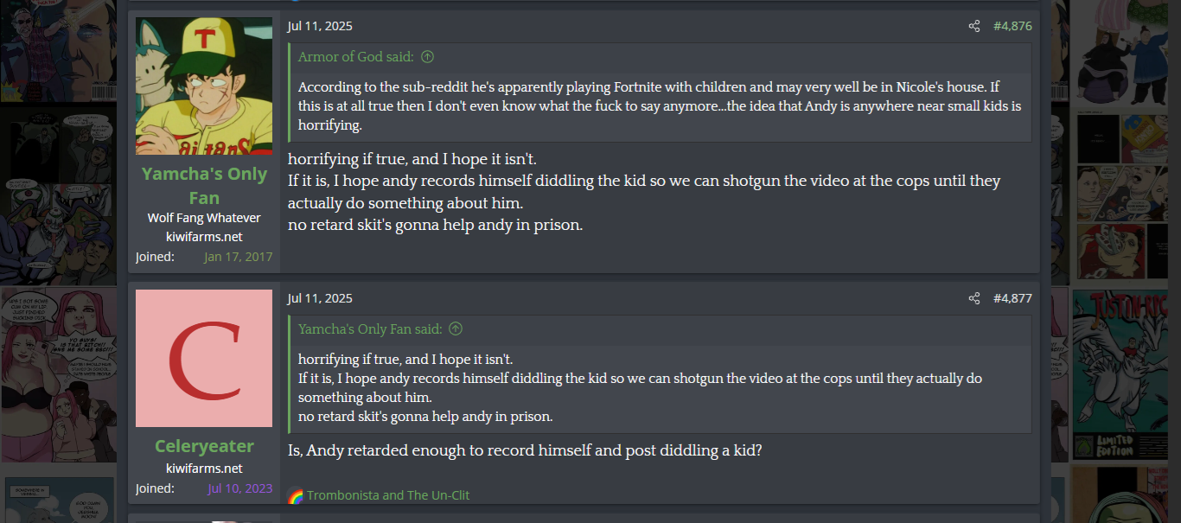Click share icon on post #4,877

974,298
